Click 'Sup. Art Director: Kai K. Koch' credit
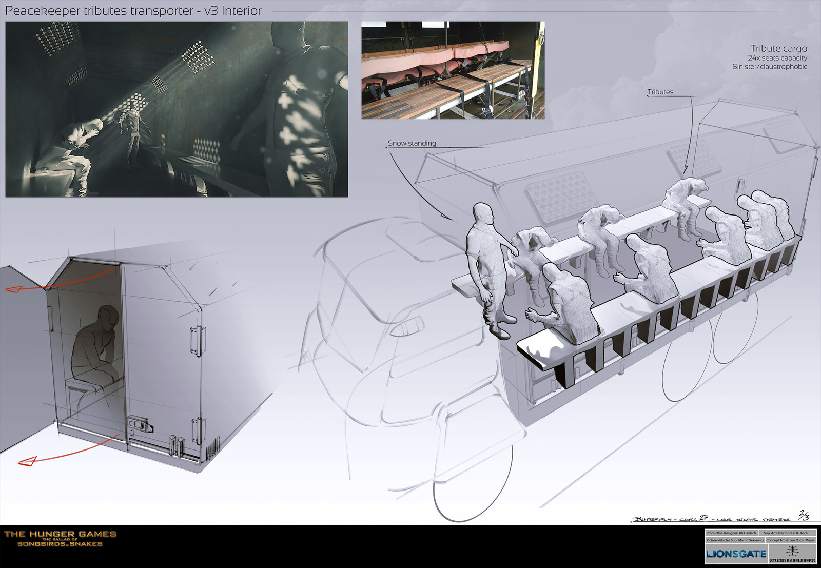This screenshot has width=821, height=568. click(x=786, y=533)
